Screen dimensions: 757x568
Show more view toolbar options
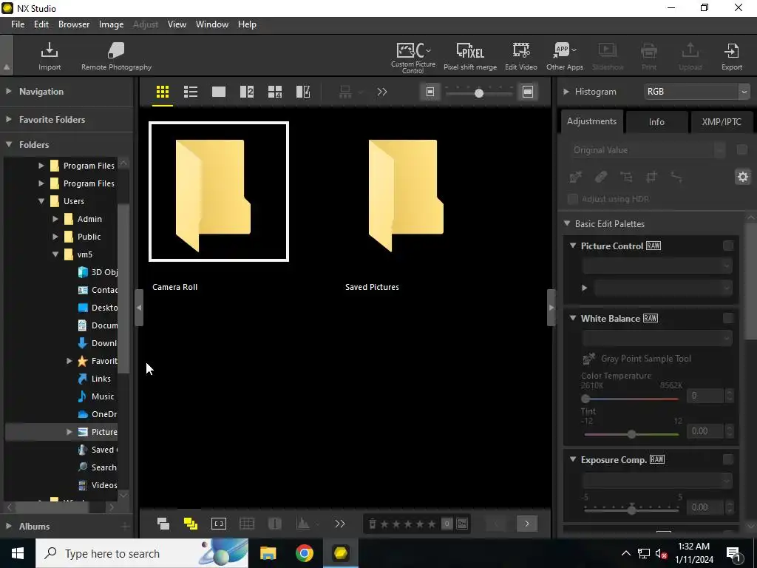(382, 92)
